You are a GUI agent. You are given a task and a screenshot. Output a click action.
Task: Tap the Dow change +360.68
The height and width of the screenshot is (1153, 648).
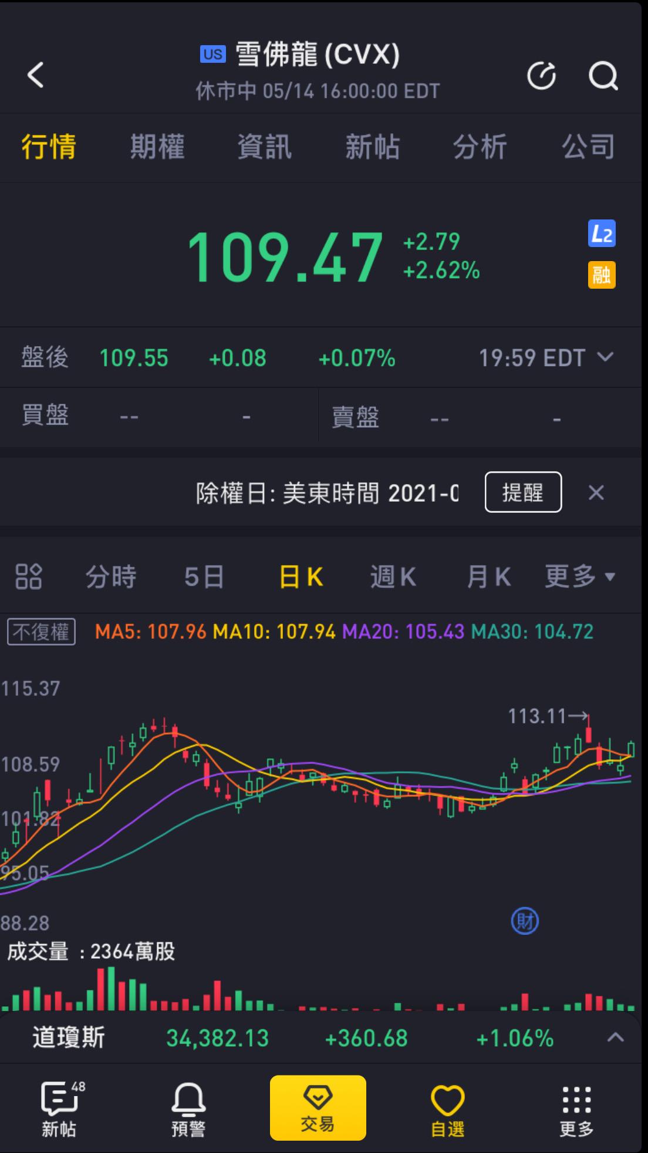pos(366,1038)
